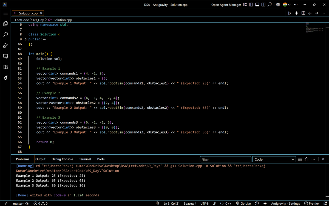Switch to the Debug Console tab

coord(62,159)
